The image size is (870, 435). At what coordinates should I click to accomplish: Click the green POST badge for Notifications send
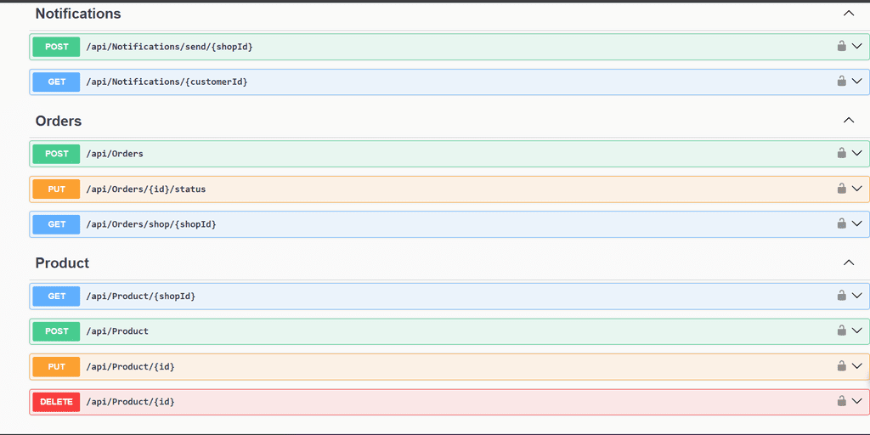tap(56, 47)
